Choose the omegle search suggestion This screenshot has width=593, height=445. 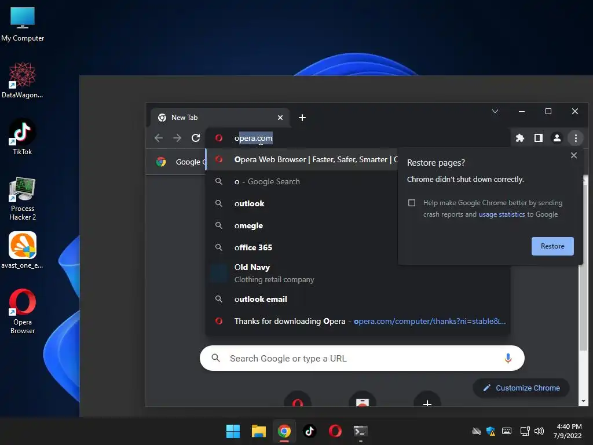(x=301, y=225)
